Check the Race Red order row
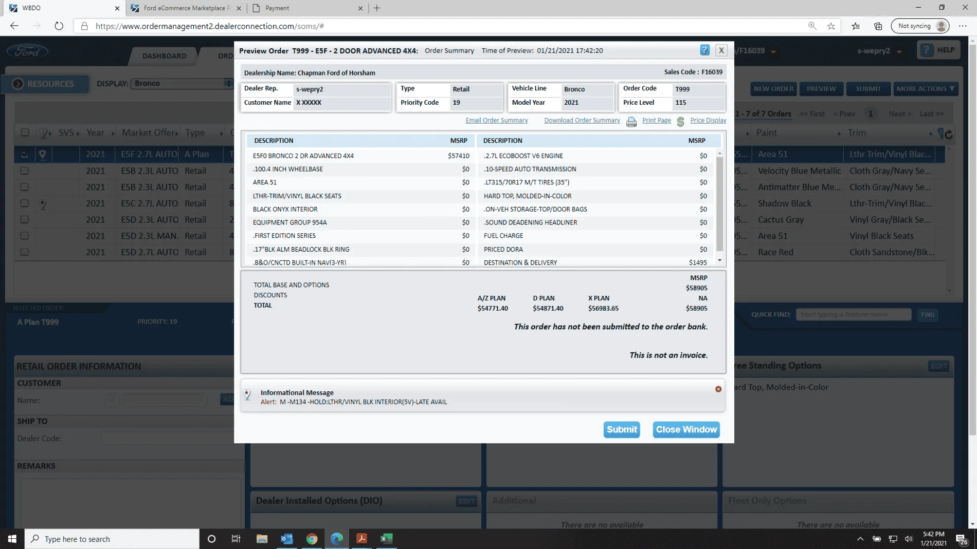977x549 pixels. click(x=25, y=252)
